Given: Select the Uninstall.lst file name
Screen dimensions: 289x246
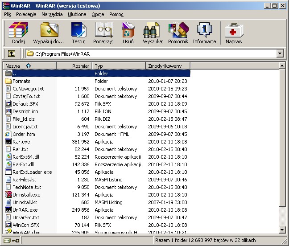Looking at the screenshot, I should tap(25, 202).
